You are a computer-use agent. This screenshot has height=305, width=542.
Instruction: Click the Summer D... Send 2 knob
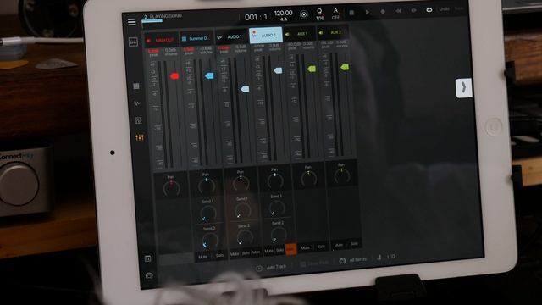[210, 241]
